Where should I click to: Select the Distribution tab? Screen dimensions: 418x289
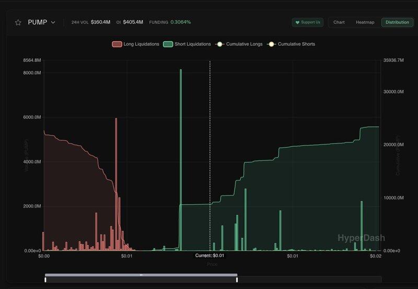tap(397, 22)
